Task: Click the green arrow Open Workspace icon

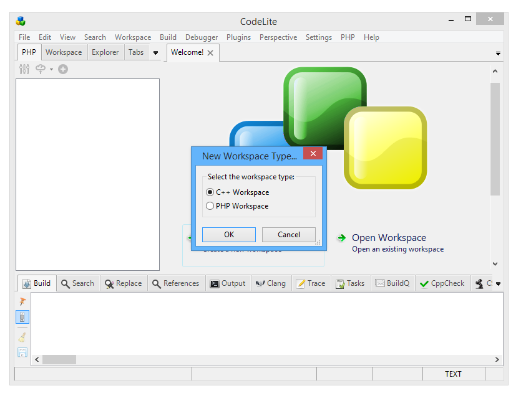Action: coord(341,238)
